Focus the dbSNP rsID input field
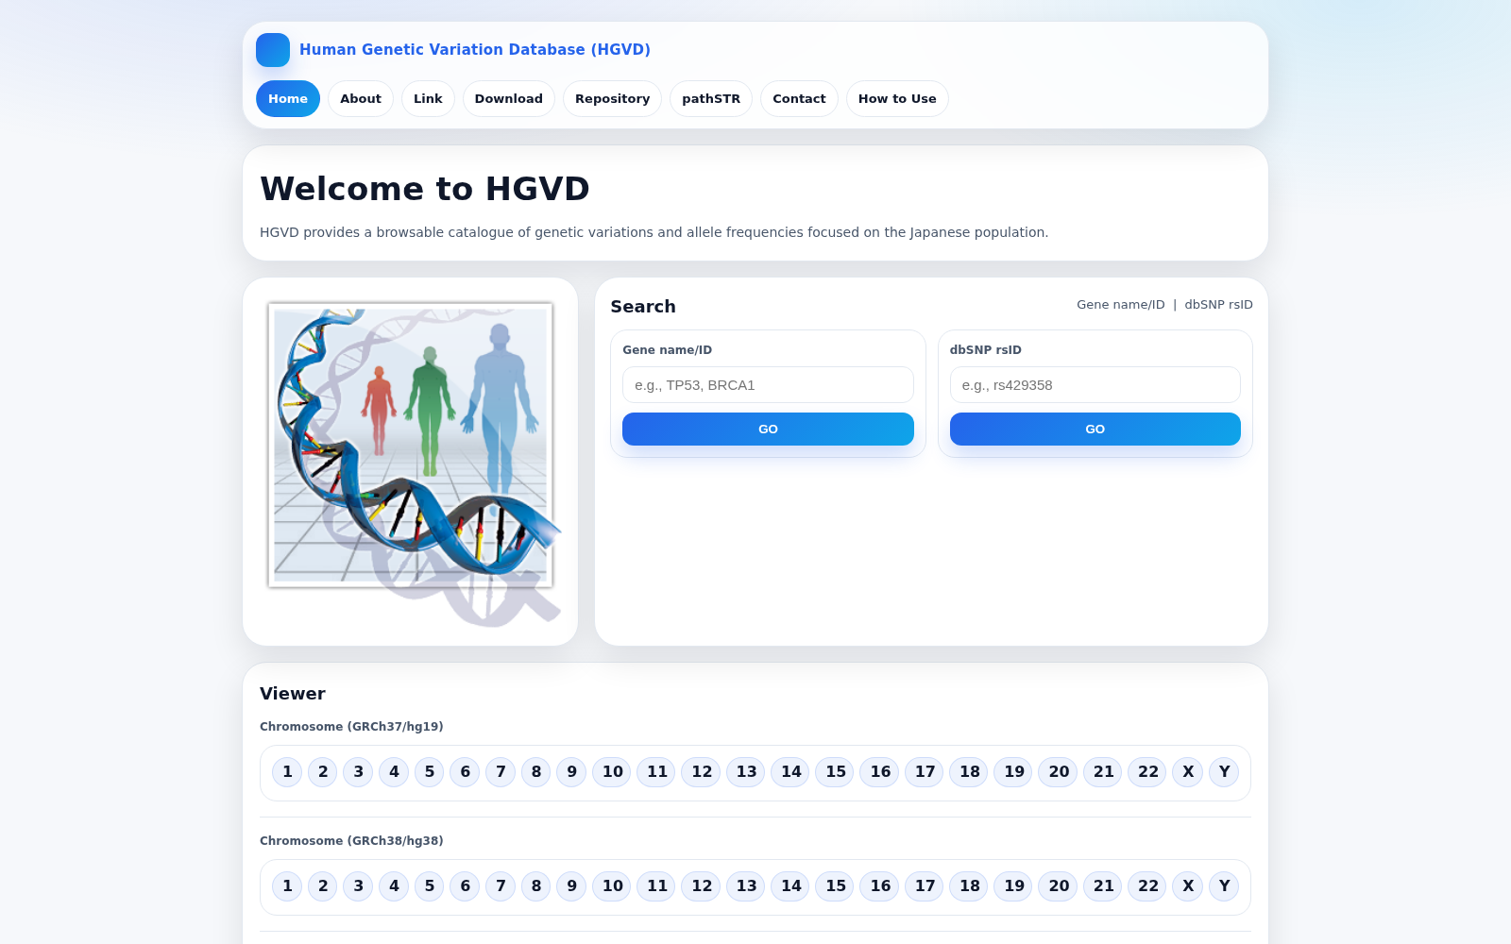The width and height of the screenshot is (1511, 944). pyautogui.click(x=1095, y=385)
